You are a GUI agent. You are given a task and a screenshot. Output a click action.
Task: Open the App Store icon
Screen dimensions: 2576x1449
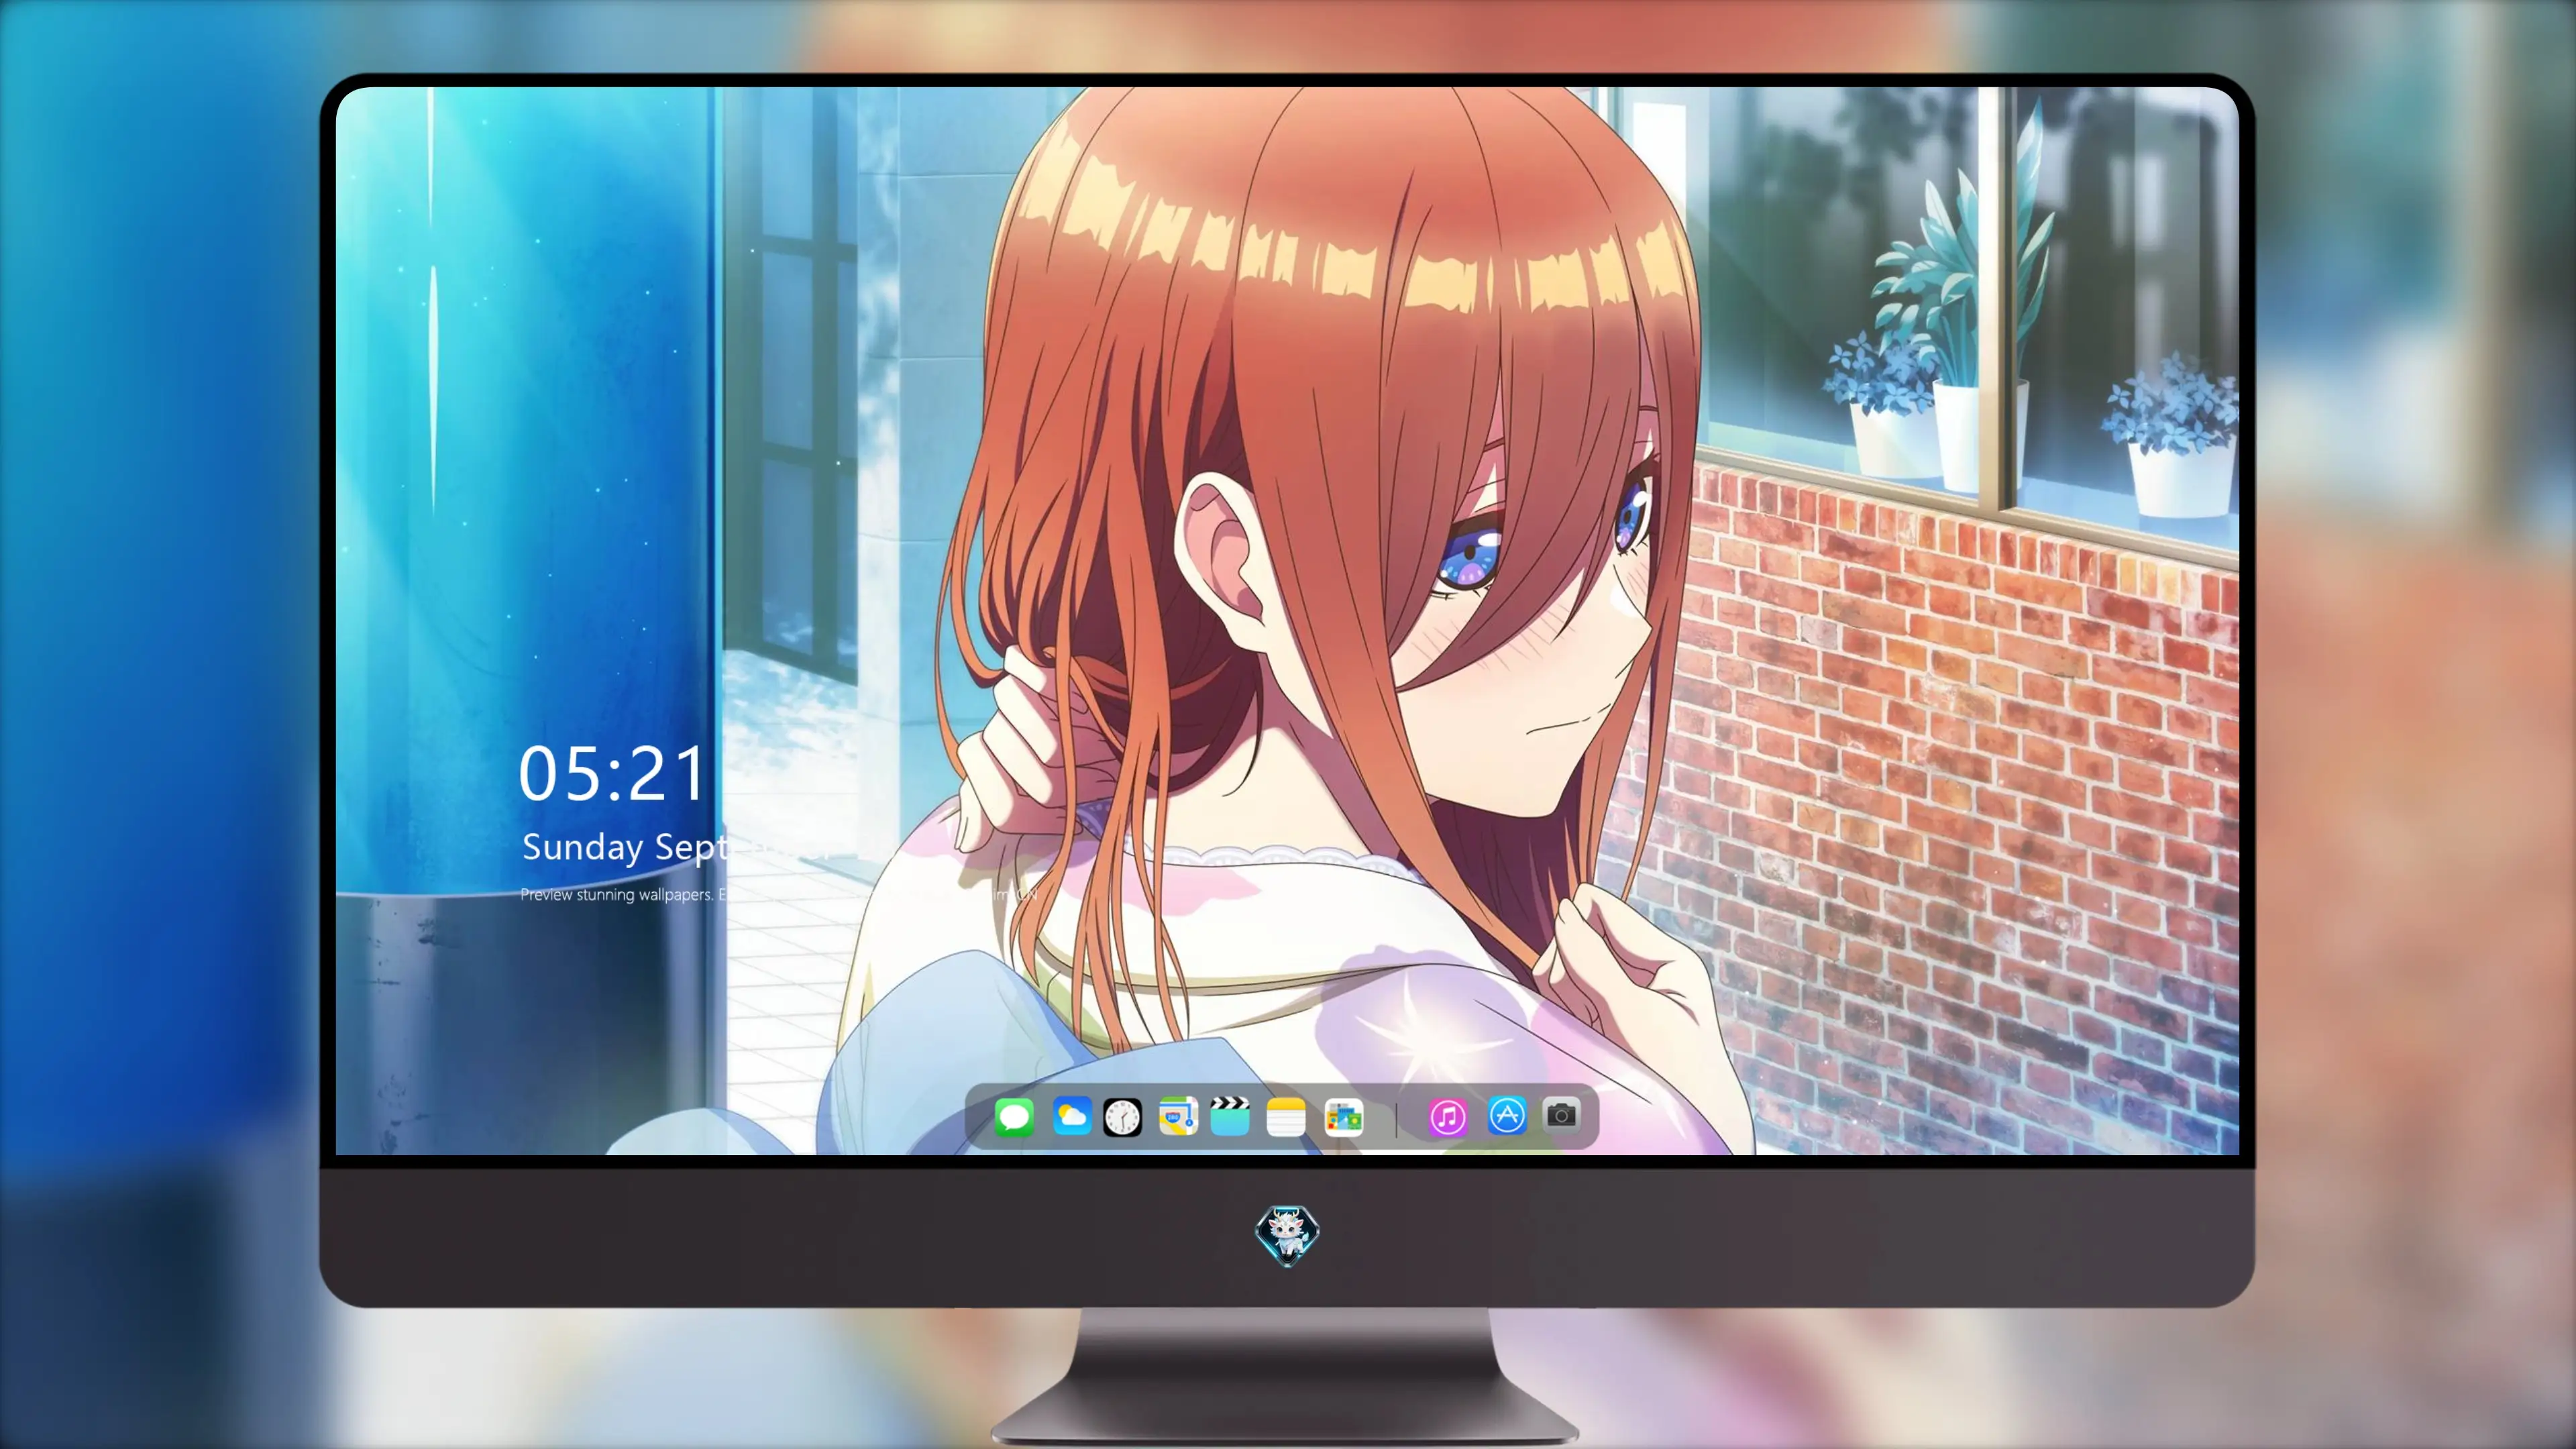point(1507,1115)
